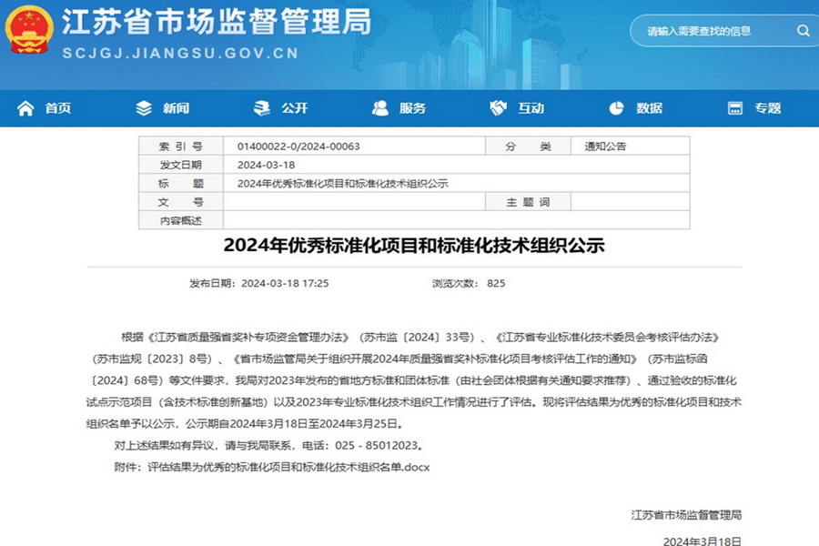
Task: Click the 通知公告 category value
Action: 605,147
